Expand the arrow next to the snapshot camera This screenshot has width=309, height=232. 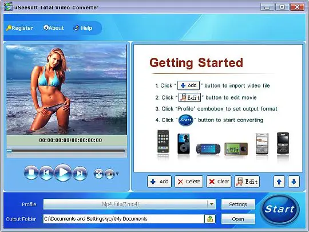click(117, 174)
